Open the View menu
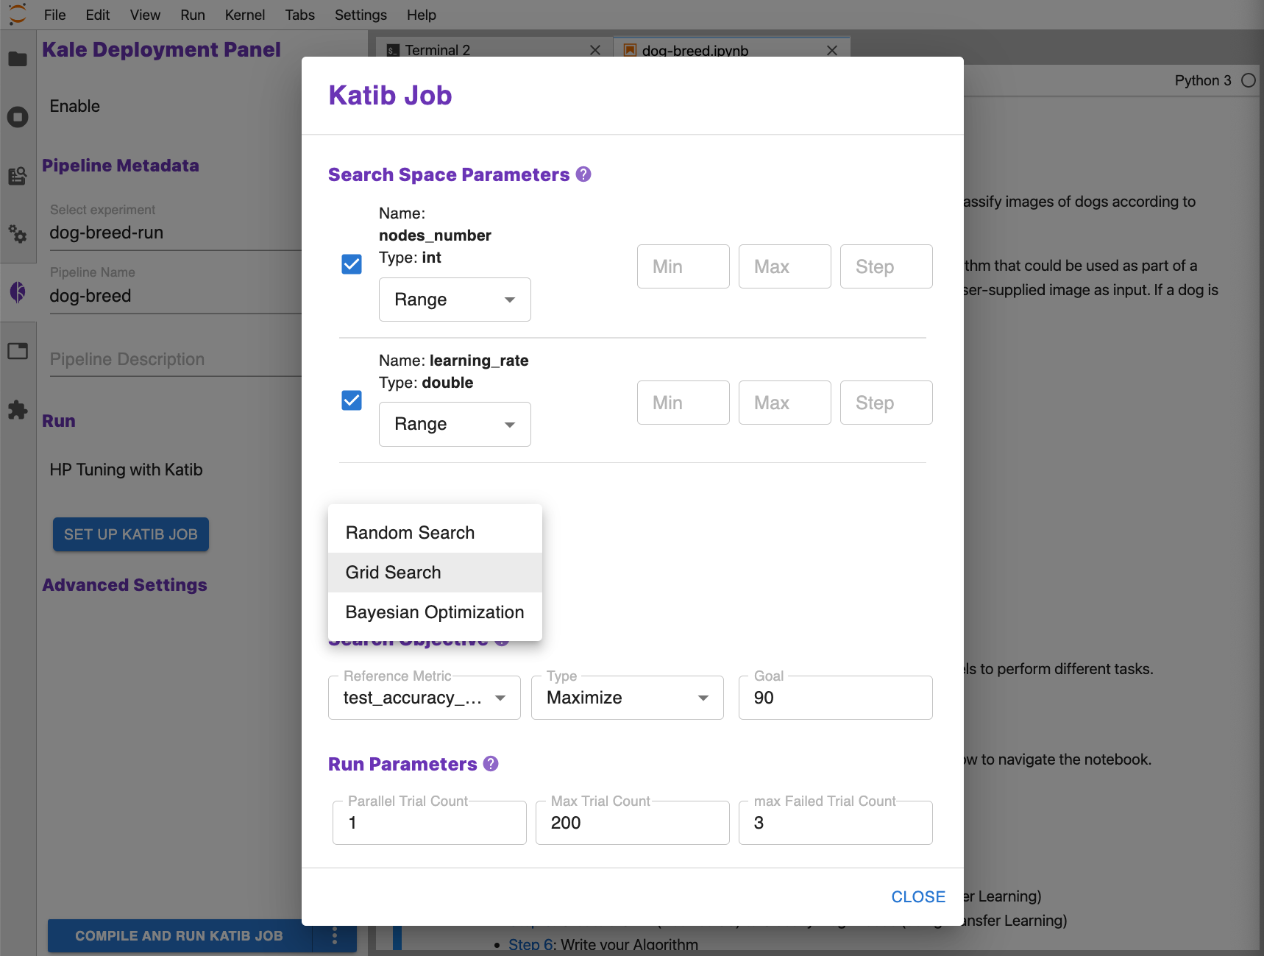The width and height of the screenshot is (1264, 956). 145,15
